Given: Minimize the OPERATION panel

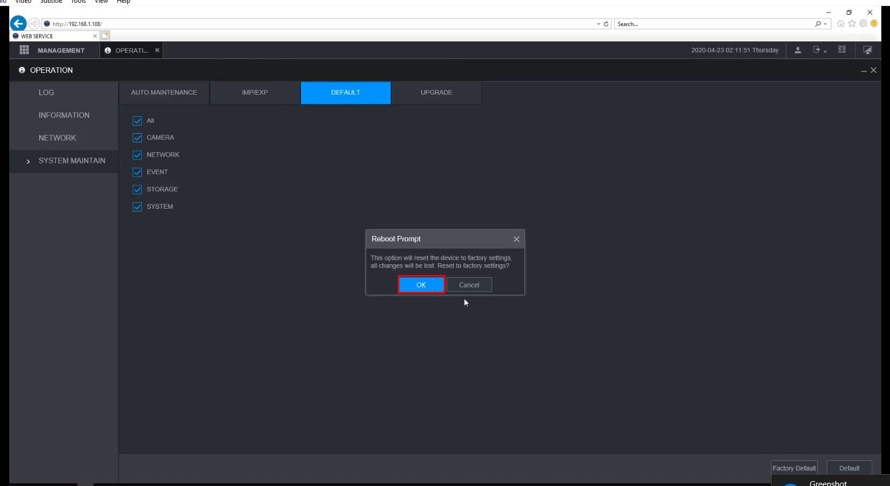Looking at the screenshot, I should click(x=863, y=71).
